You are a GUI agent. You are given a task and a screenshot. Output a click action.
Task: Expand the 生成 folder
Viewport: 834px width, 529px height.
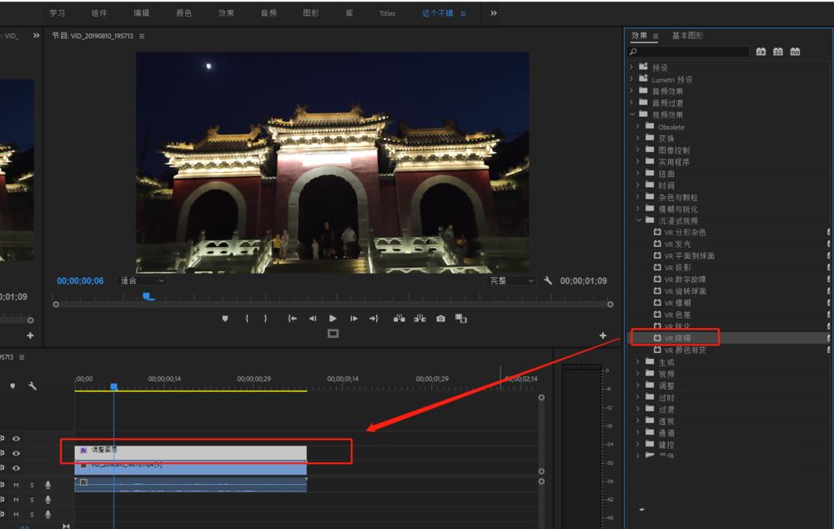click(x=638, y=361)
